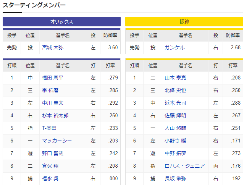View 宜保 翔 player details
The image size is (244, 186).
point(50,166)
